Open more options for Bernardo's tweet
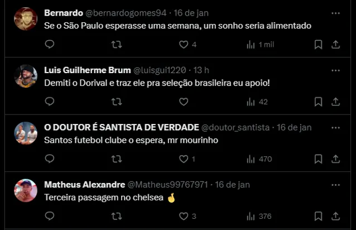The width and height of the screenshot is (356, 230). (335, 13)
